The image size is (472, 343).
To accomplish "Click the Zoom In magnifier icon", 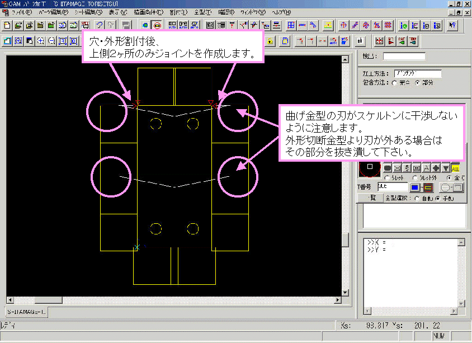I will coord(41,41).
